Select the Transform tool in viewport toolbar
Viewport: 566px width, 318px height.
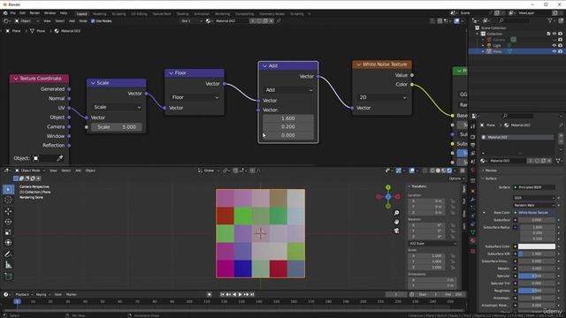8,243
